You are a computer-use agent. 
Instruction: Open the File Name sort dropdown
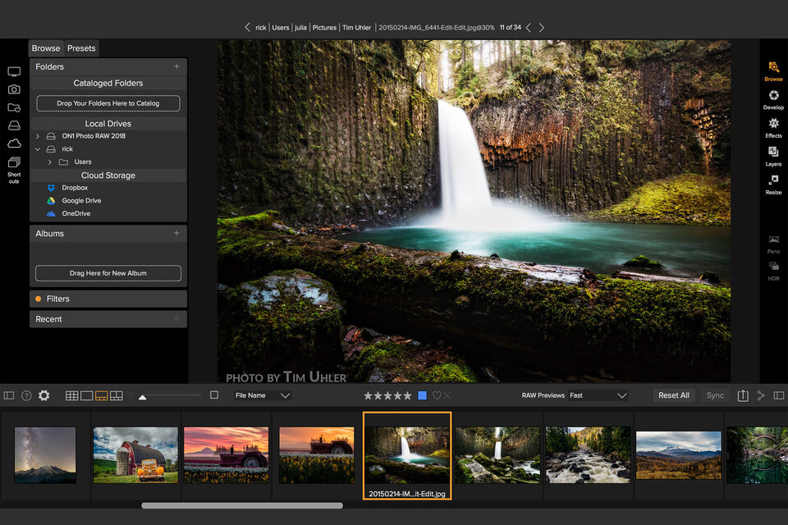pyautogui.click(x=263, y=395)
